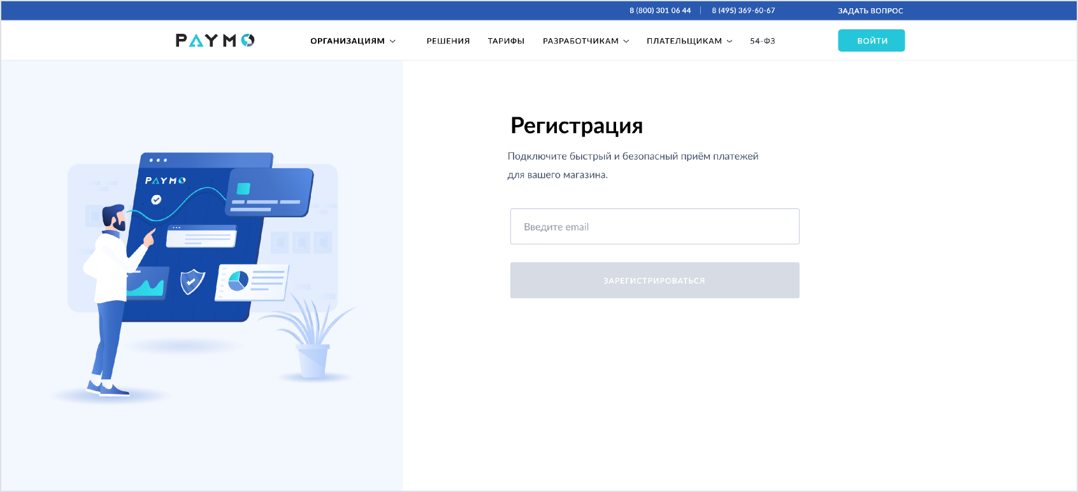Screen dimensions: 1078x492
Task: Expand the ОРГАНИЗАЦИЯМ dropdown menu
Action: 352,41
